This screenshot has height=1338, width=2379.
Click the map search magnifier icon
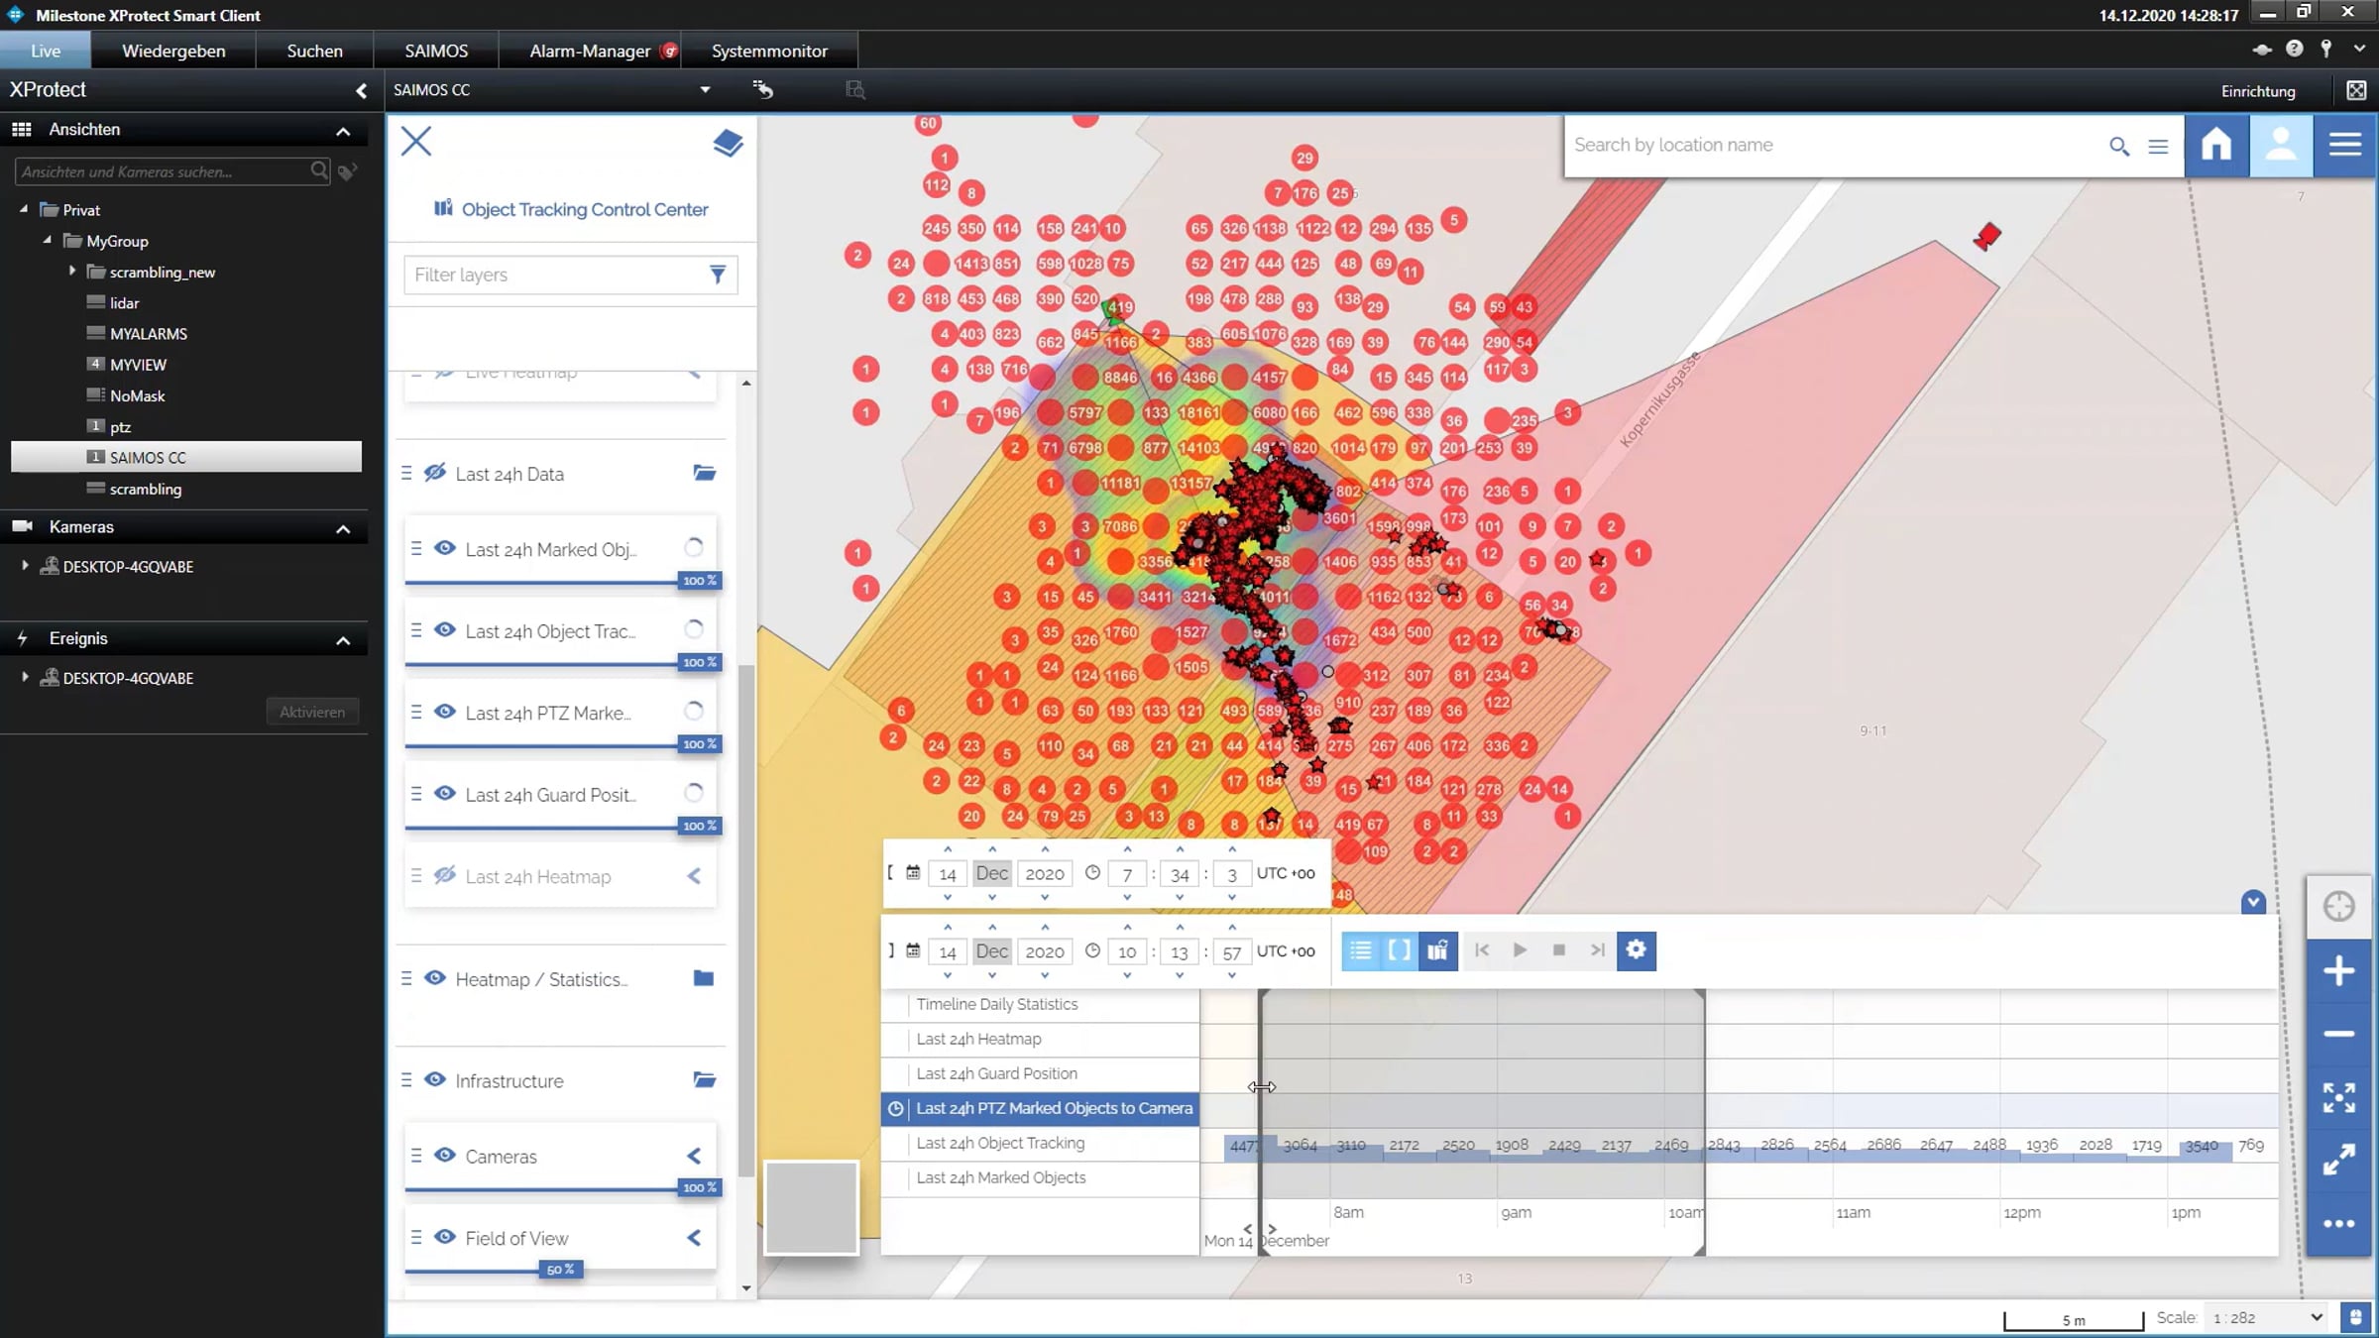pyautogui.click(x=2119, y=146)
